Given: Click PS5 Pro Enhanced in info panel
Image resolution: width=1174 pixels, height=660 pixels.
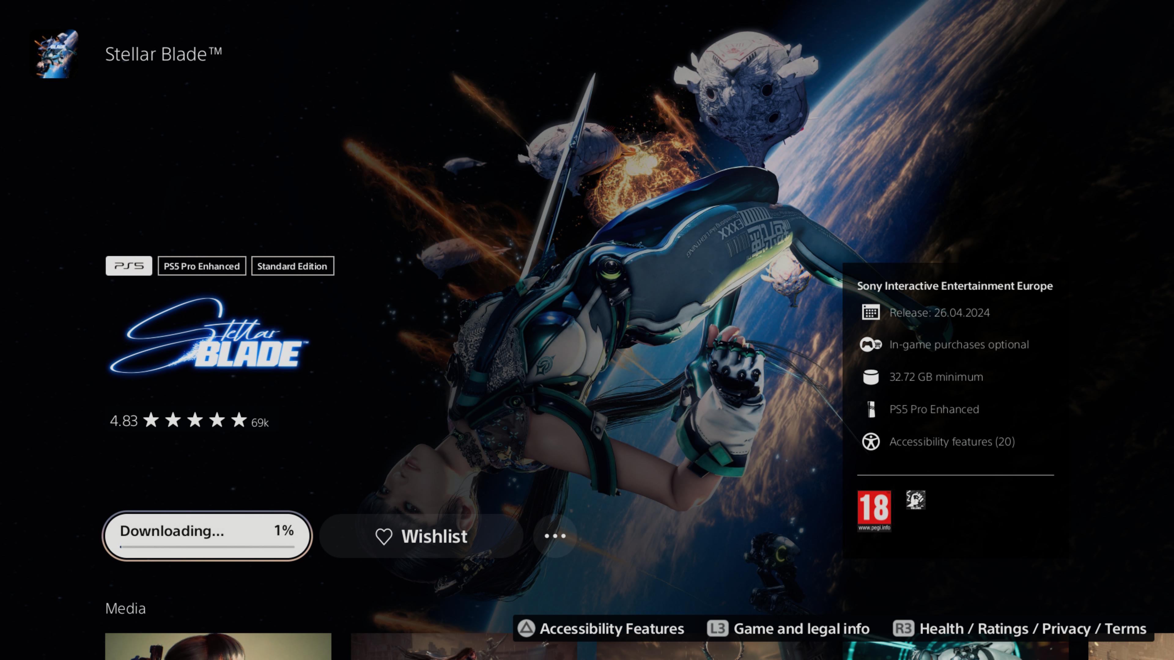Looking at the screenshot, I should click(934, 409).
